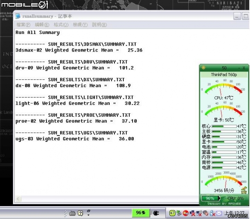This screenshot has width=250, height=219.
Task: Click the Run All Summary heading line
Action: click(x=37, y=32)
